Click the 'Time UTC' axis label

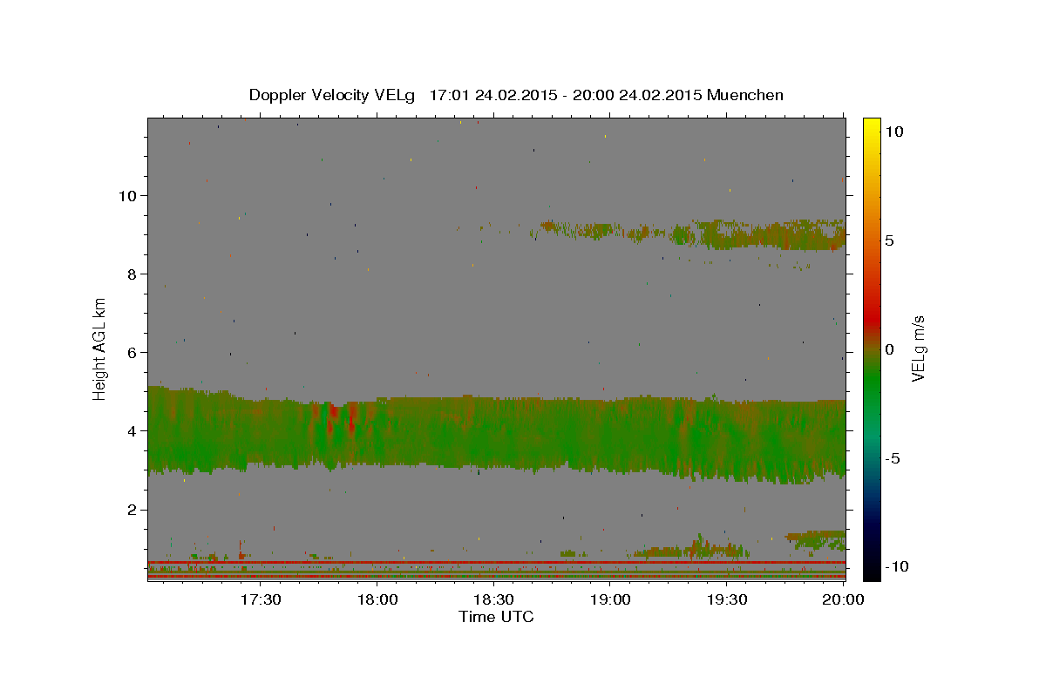496,617
